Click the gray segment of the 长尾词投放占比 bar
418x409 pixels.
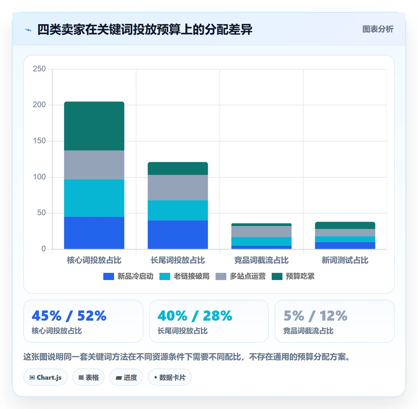[x=178, y=187]
